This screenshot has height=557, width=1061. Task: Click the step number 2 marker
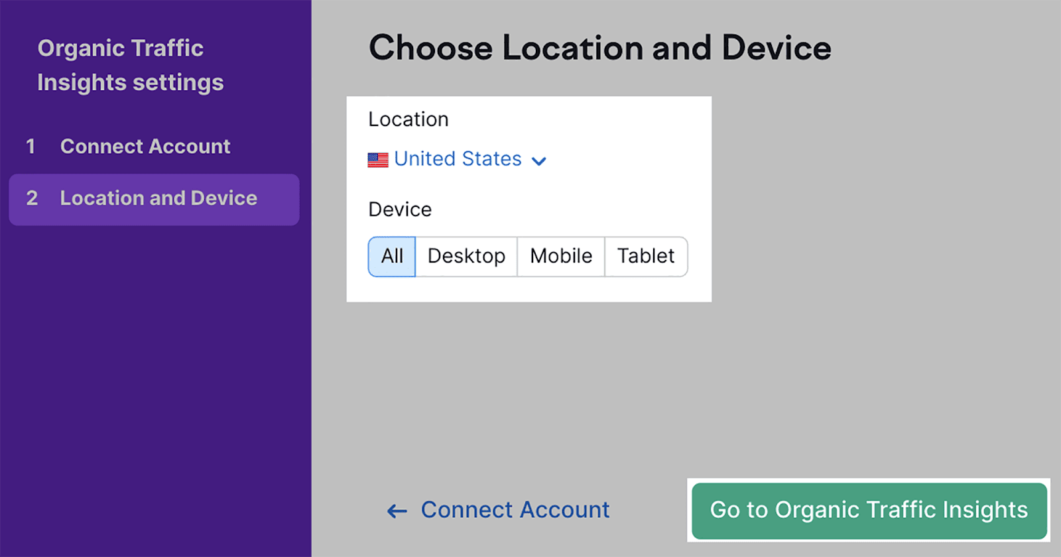[x=32, y=198]
